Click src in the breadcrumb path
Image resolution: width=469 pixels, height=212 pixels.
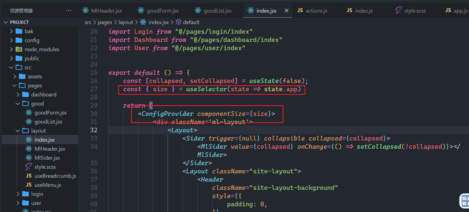[x=88, y=22]
